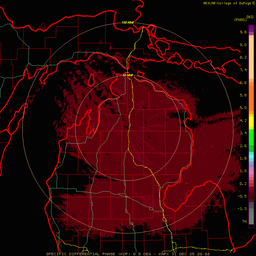256x256 pixels.
Task: Click the 0.2 scale value
Action: 243,184
